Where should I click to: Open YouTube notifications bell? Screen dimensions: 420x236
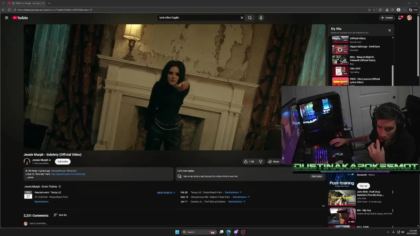pyautogui.click(x=400, y=18)
